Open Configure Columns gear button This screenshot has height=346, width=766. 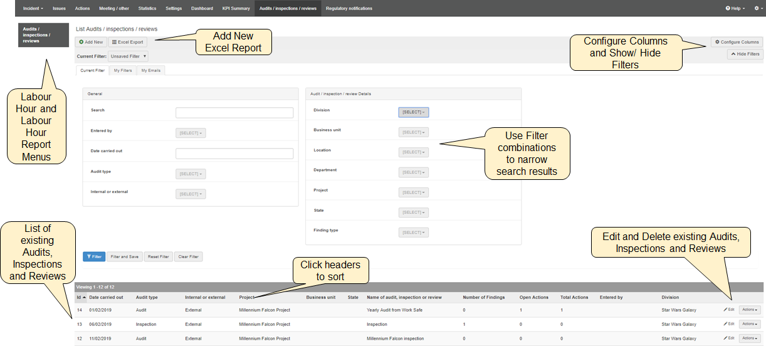click(x=737, y=42)
